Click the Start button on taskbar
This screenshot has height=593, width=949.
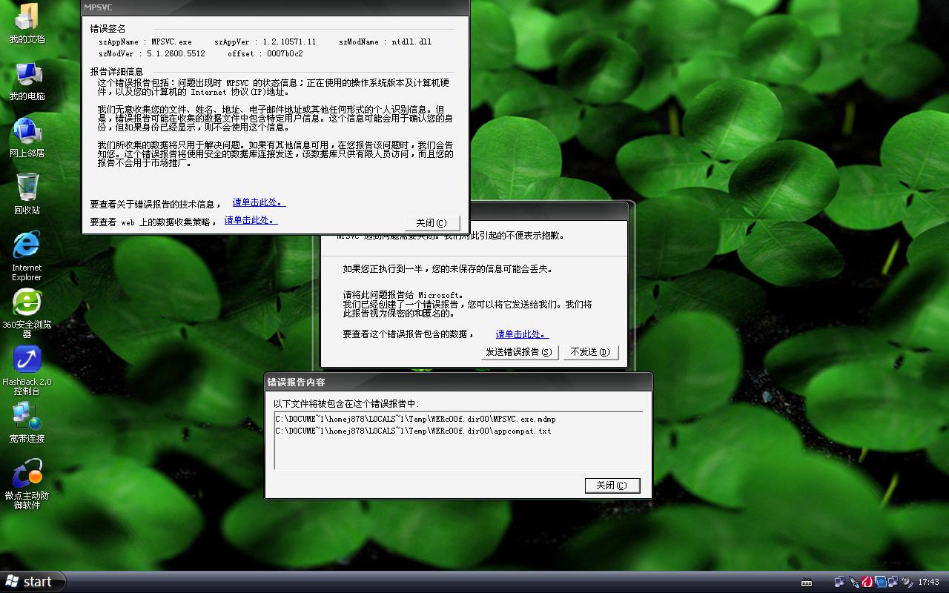pyautogui.click(x=33, y=582)
